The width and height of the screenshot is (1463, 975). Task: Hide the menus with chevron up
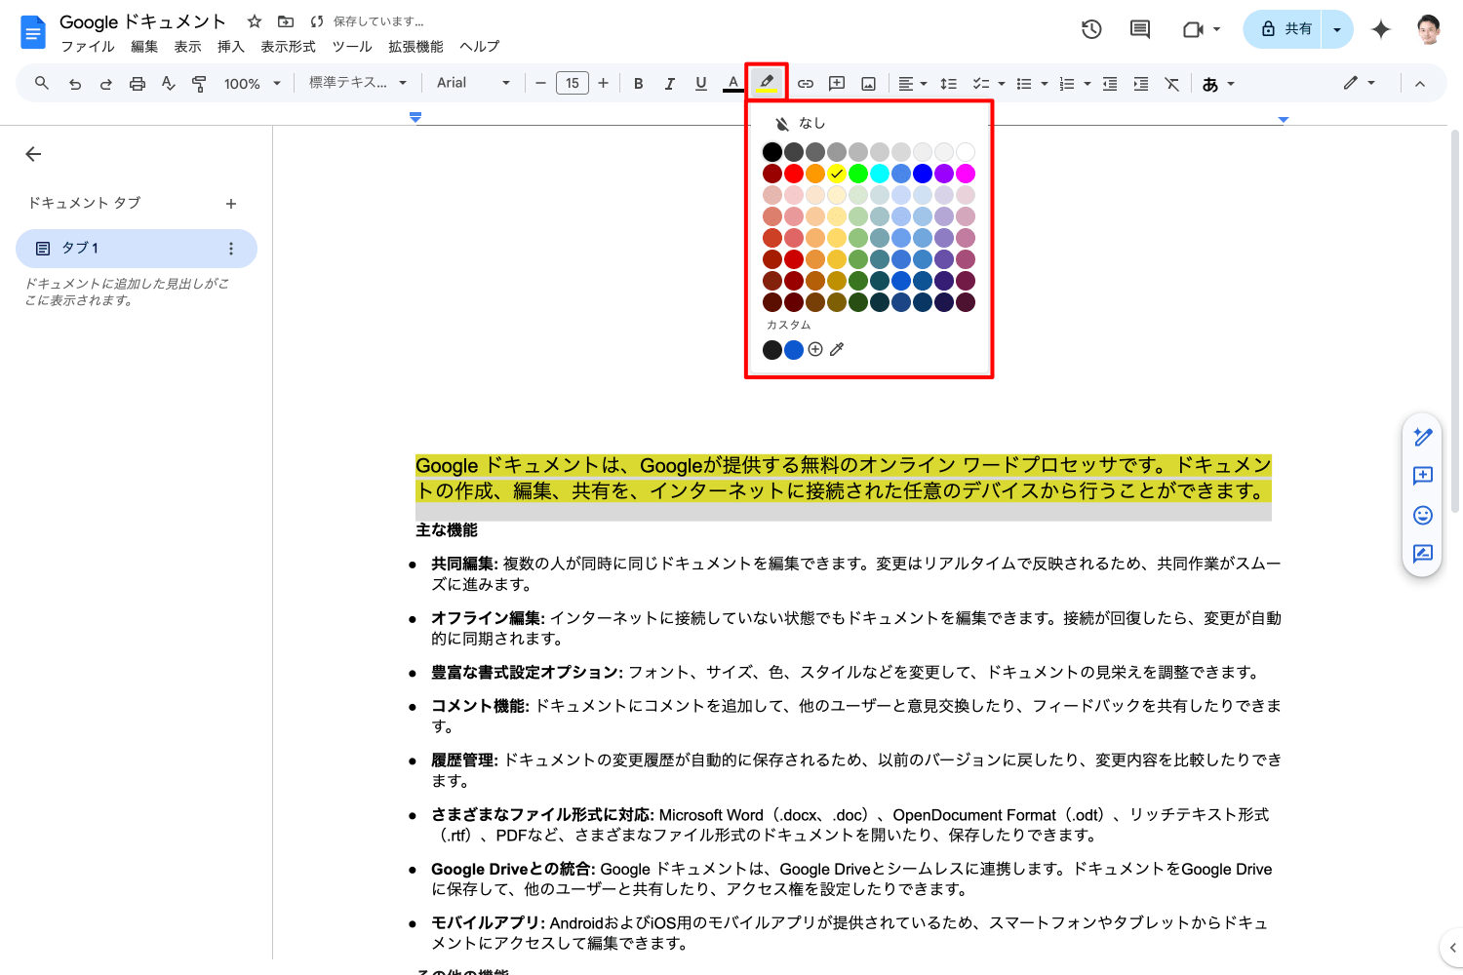1420,84
